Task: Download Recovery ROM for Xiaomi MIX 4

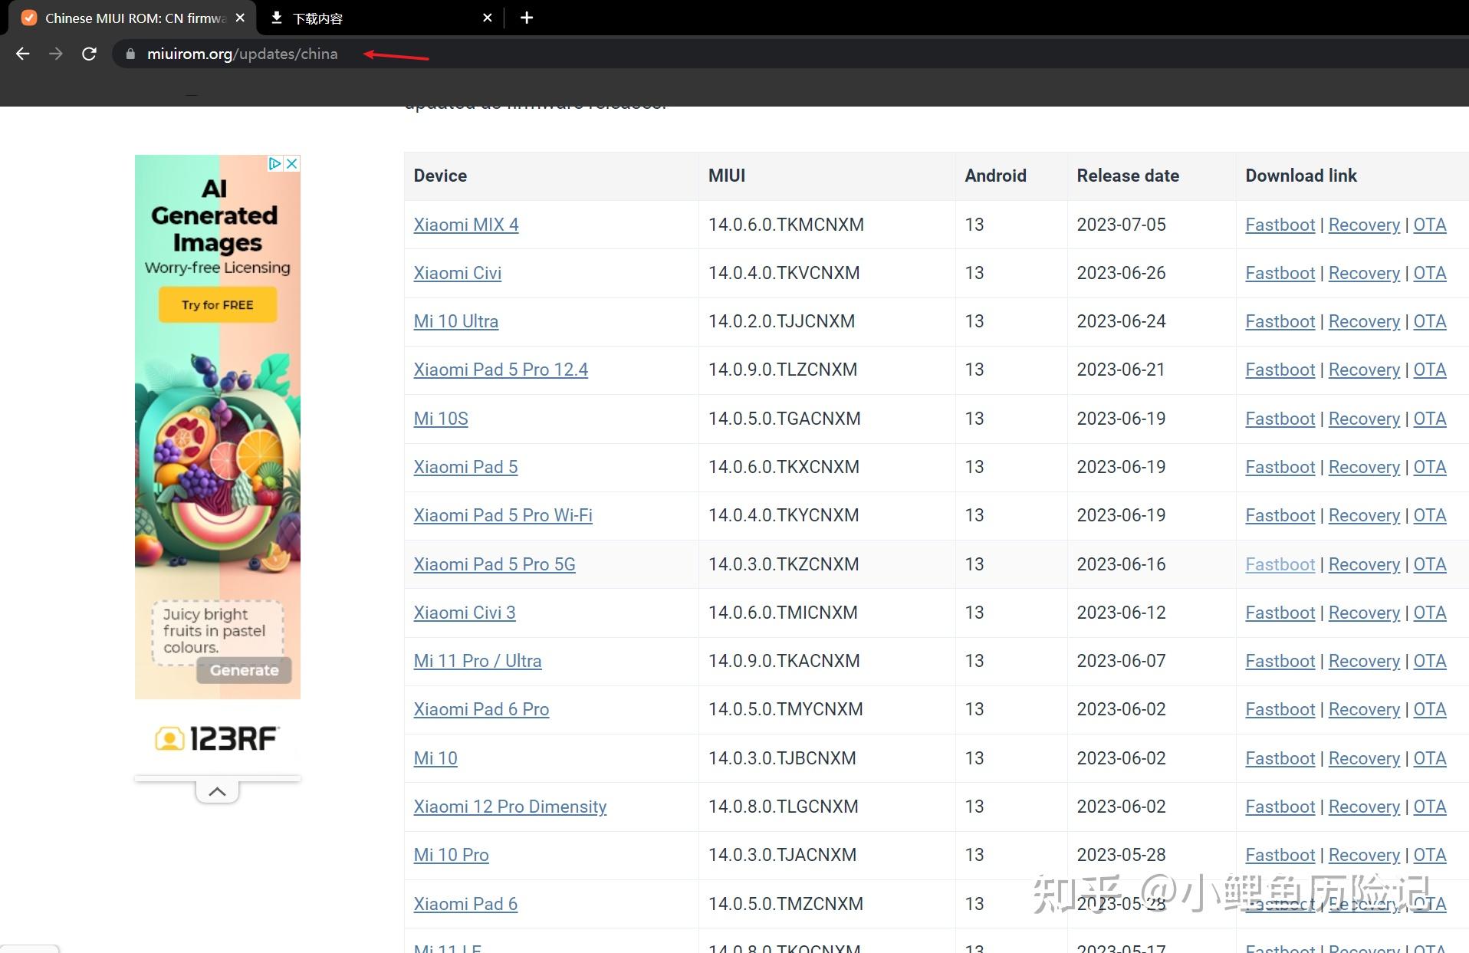Action: [x=1364, y=225]
